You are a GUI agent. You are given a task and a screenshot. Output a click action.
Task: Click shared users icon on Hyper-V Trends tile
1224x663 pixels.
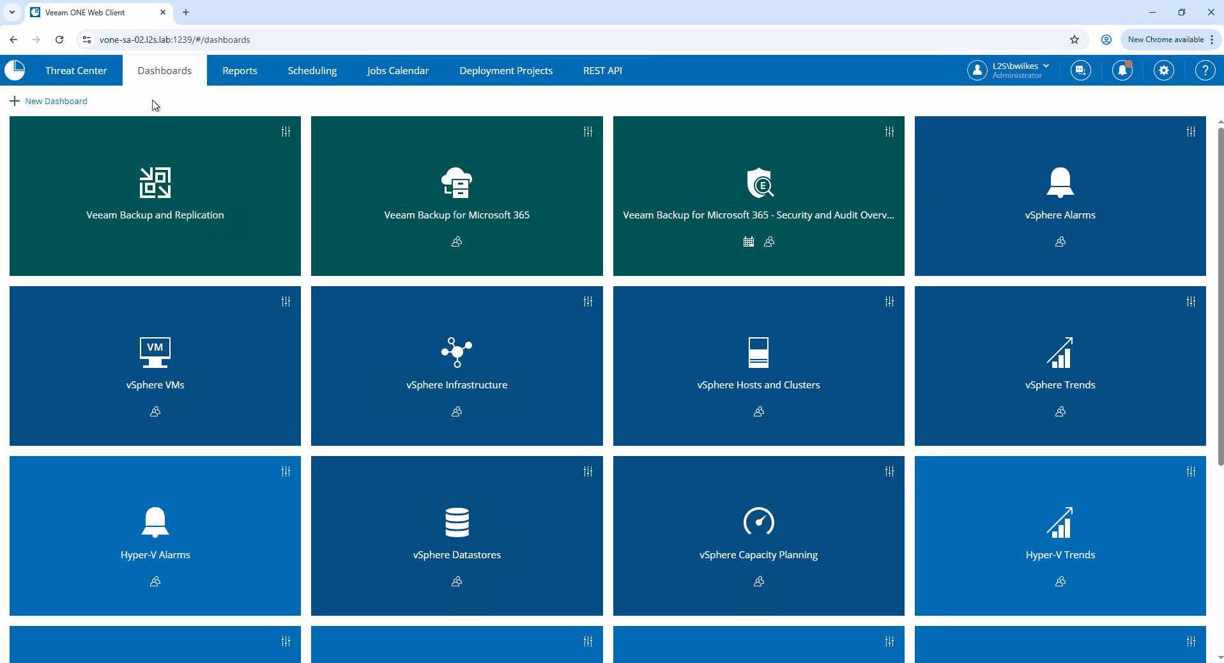tap(1060, 581)
